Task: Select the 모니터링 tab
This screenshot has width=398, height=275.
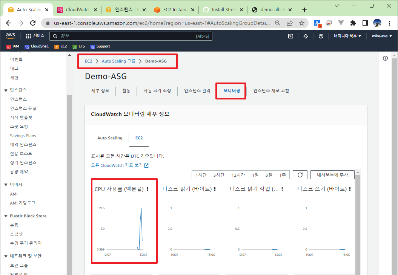Action: pos(232,91)
